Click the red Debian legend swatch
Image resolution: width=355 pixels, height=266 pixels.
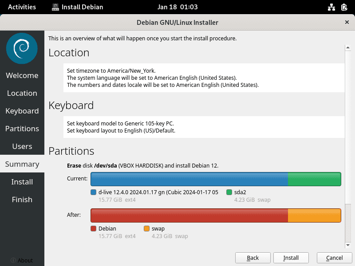click(93, 228)
